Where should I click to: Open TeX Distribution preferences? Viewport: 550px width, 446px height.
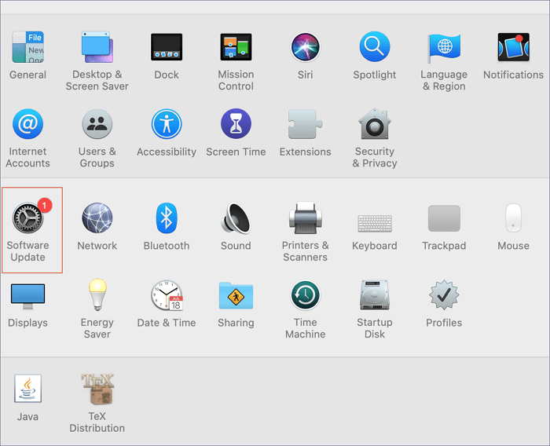tap(97, 389)
